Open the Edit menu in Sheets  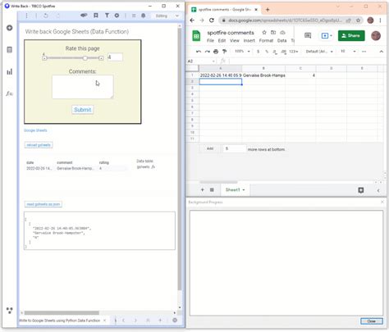pos(222,41)
